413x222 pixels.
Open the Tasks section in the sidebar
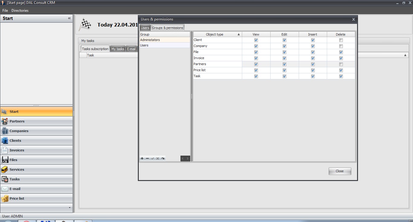[x=36, y=179]
